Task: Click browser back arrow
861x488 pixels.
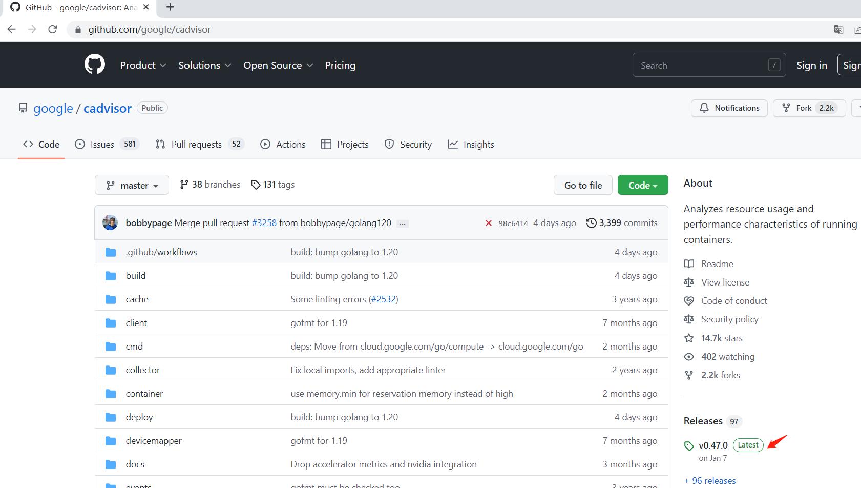Action: pyautogui.click(x=12, y=29)
